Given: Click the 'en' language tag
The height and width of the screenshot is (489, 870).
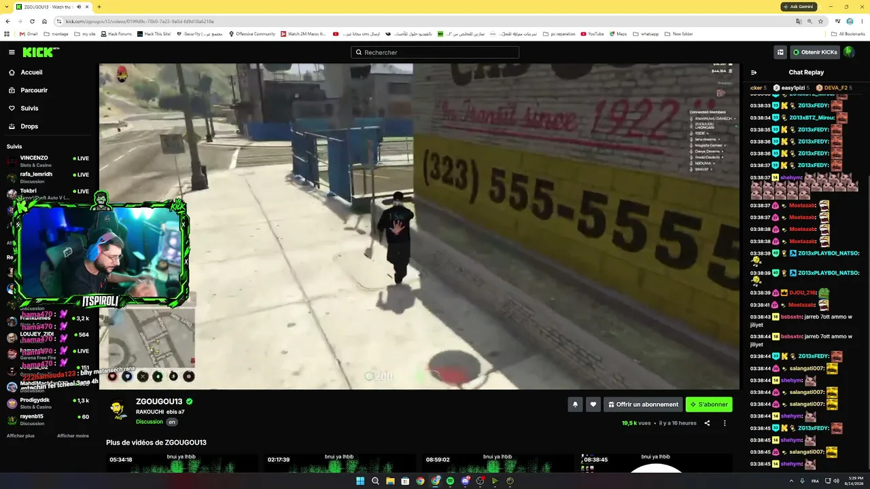Looking at the screenshot, I should click(x=172, y=422).
